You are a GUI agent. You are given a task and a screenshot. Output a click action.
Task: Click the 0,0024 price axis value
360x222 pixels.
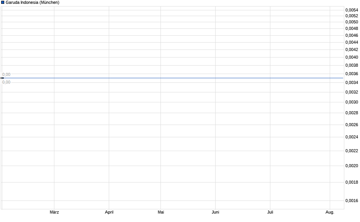352,137
